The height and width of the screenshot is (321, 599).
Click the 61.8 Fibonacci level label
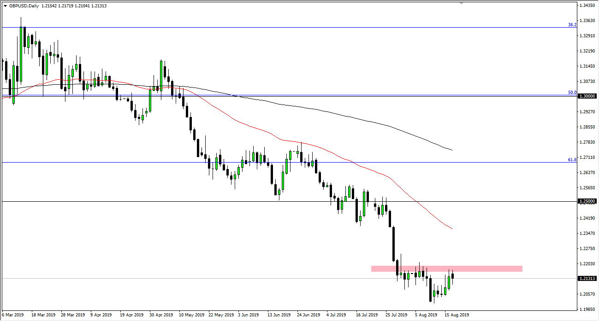coord(572,160)
